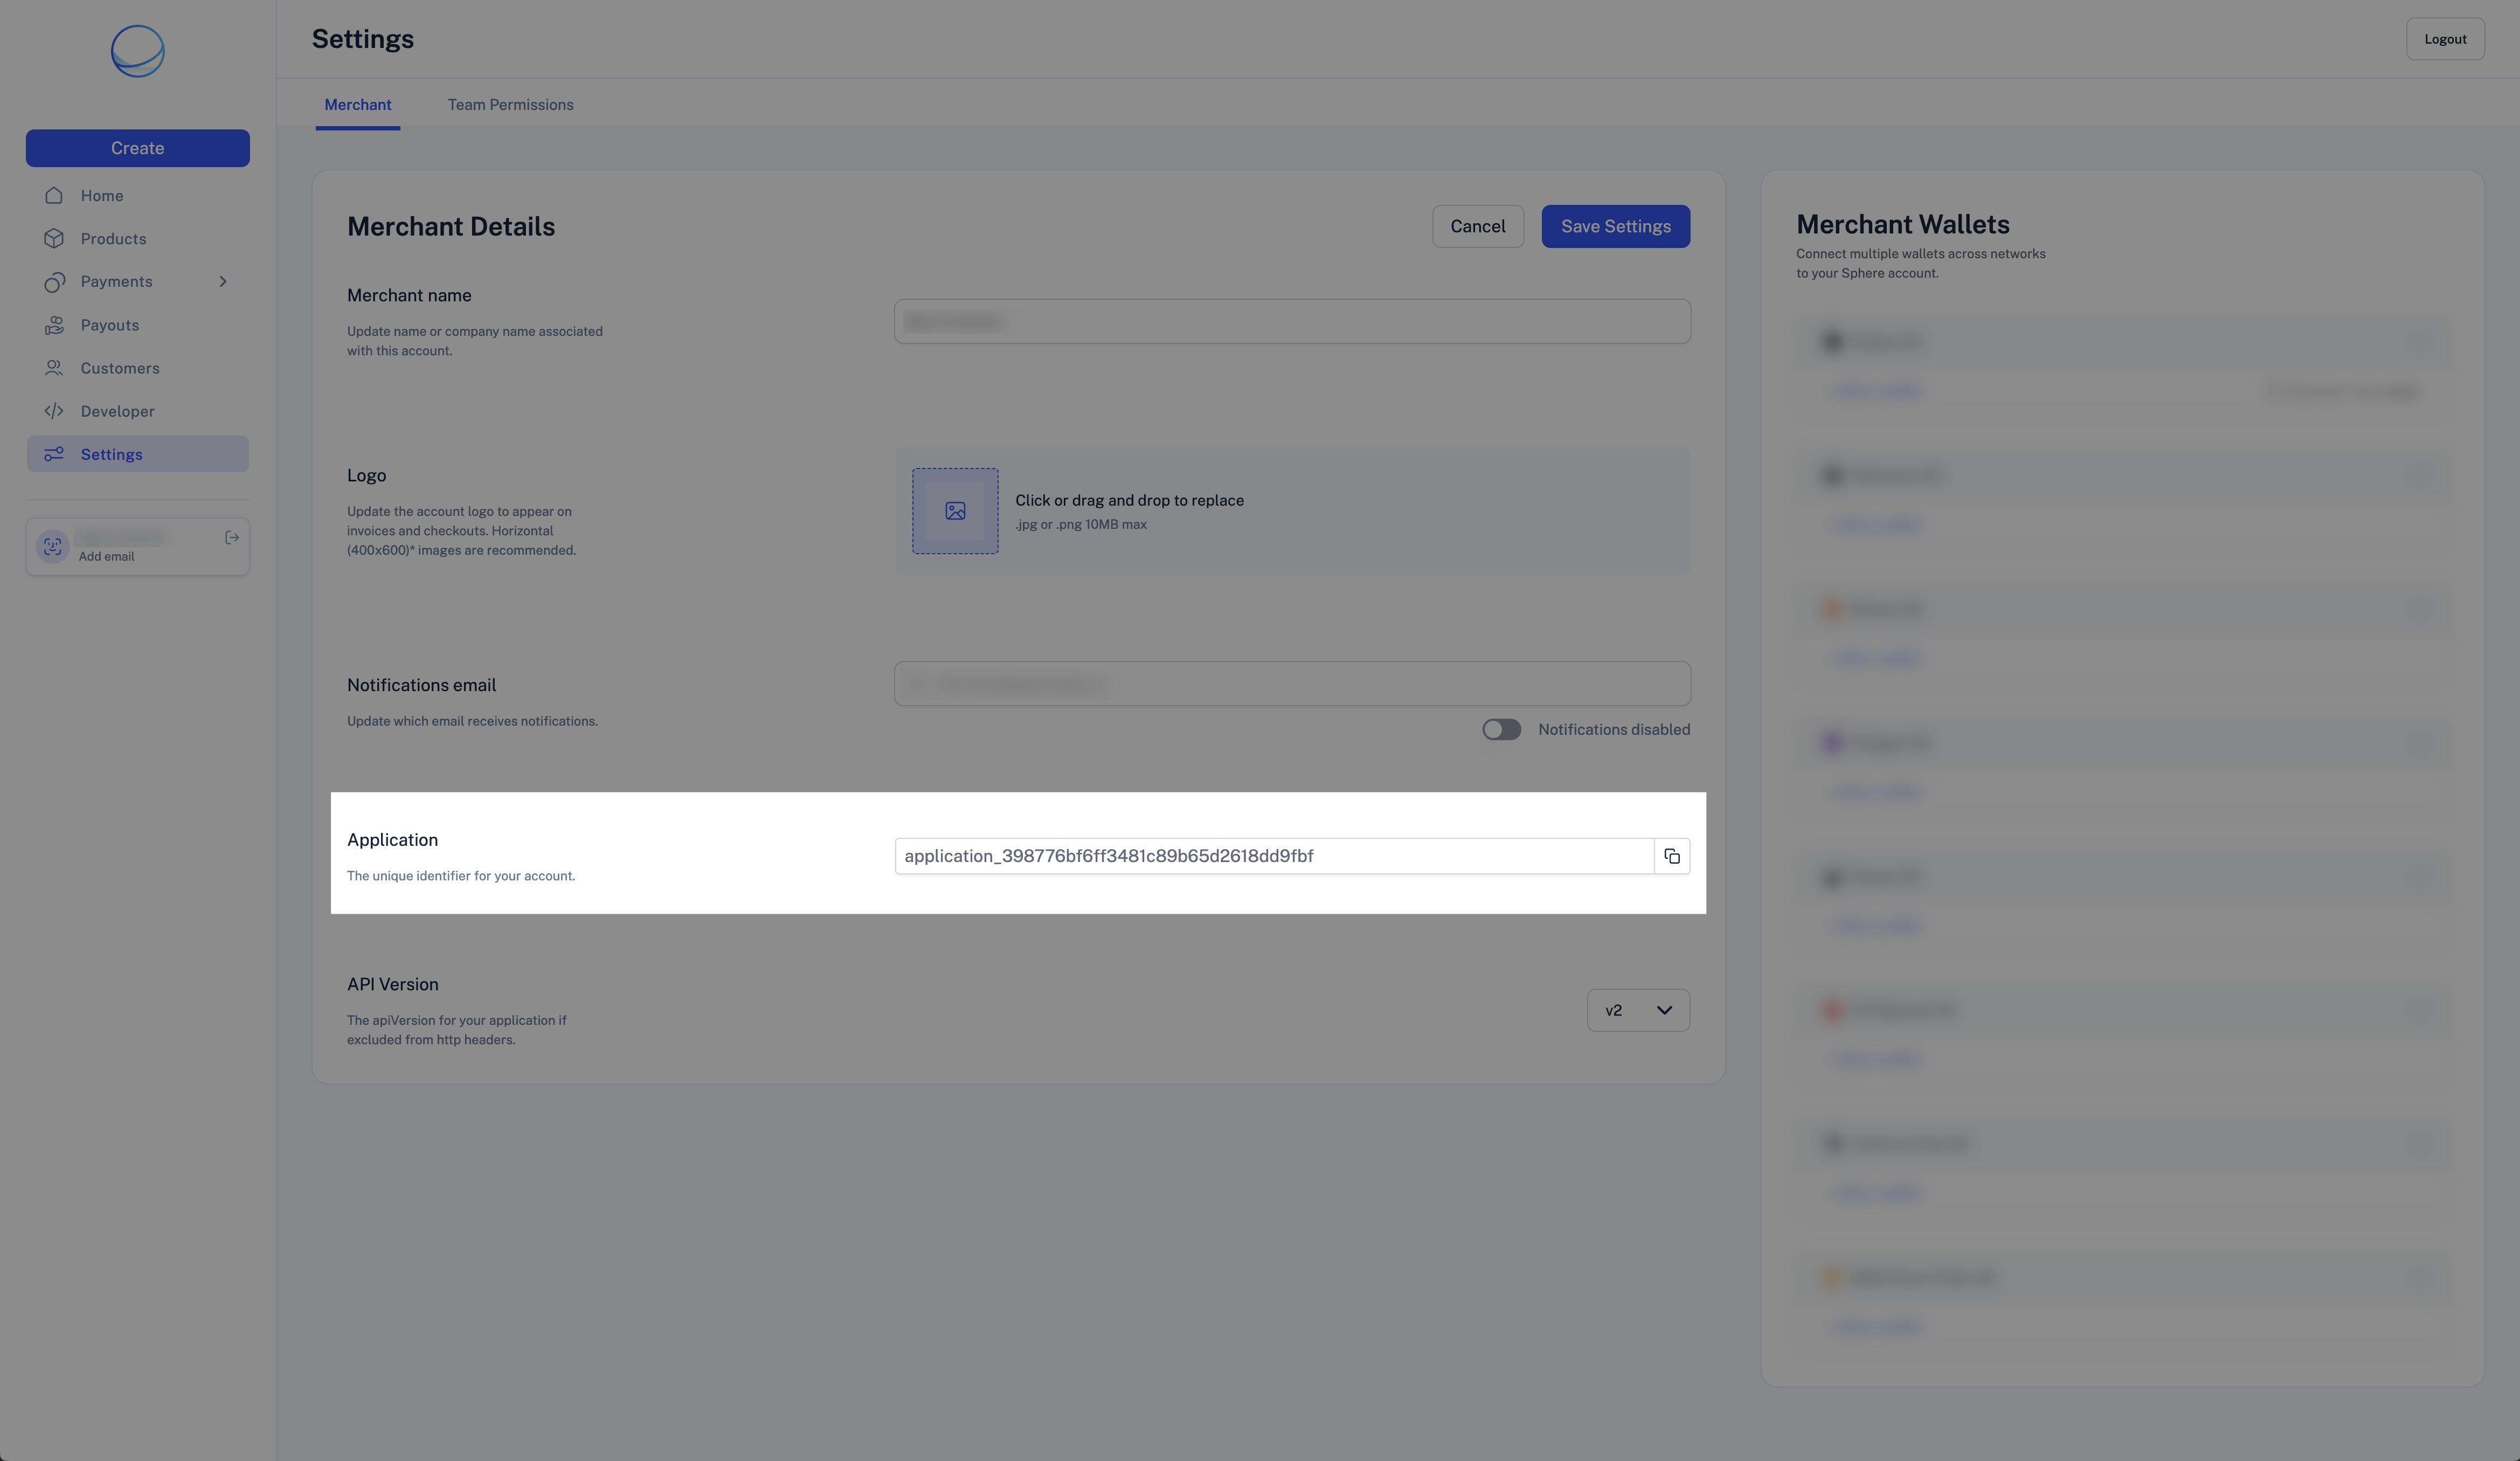Click into the Merchant name field
The width and height of the screenshot is (2520, 1461).
(x=1292, y=321)
